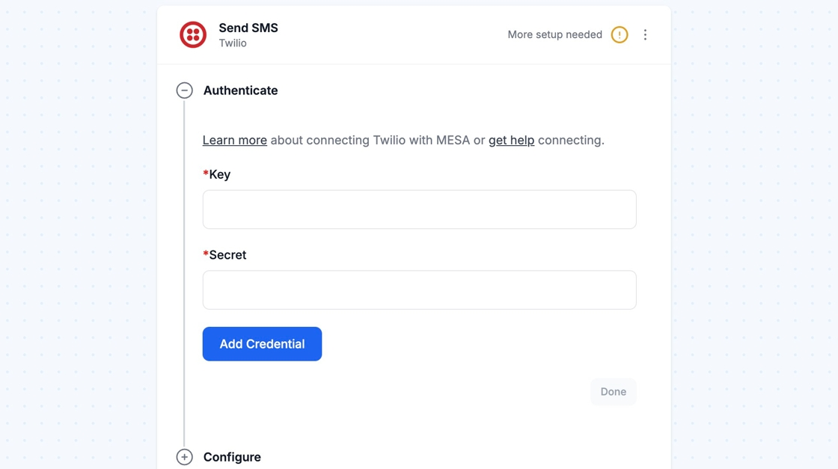Open the Learn more link
838x469 pixels.
(234, 140)
